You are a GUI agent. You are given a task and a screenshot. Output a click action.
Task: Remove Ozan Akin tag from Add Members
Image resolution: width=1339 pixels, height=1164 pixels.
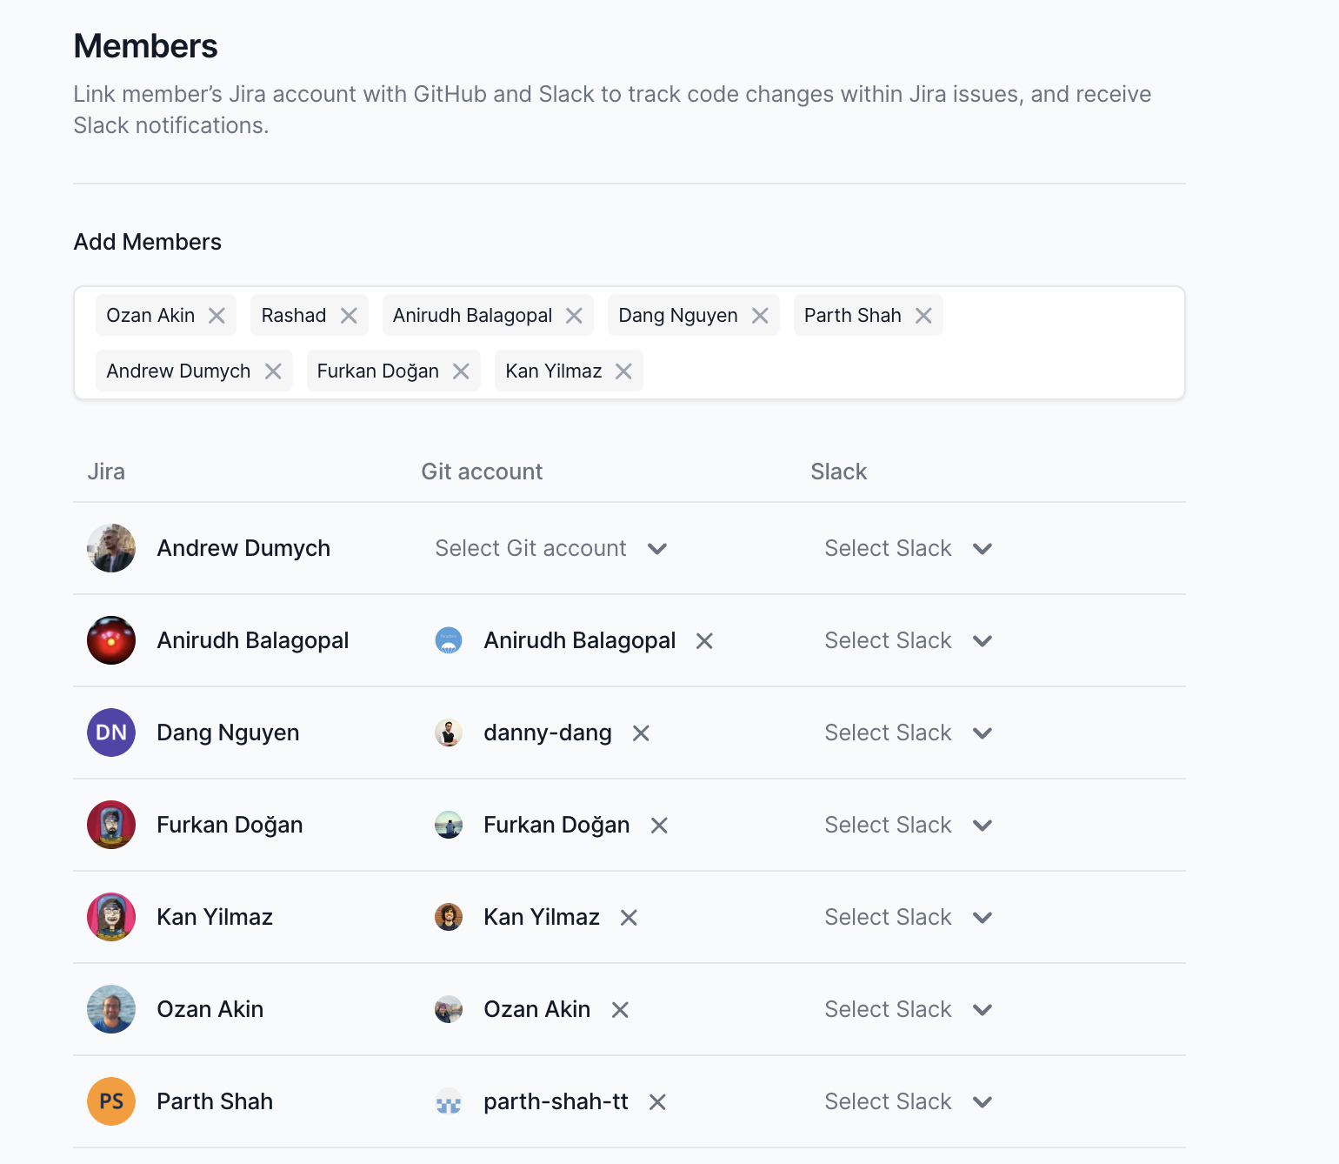coord(217,316)
